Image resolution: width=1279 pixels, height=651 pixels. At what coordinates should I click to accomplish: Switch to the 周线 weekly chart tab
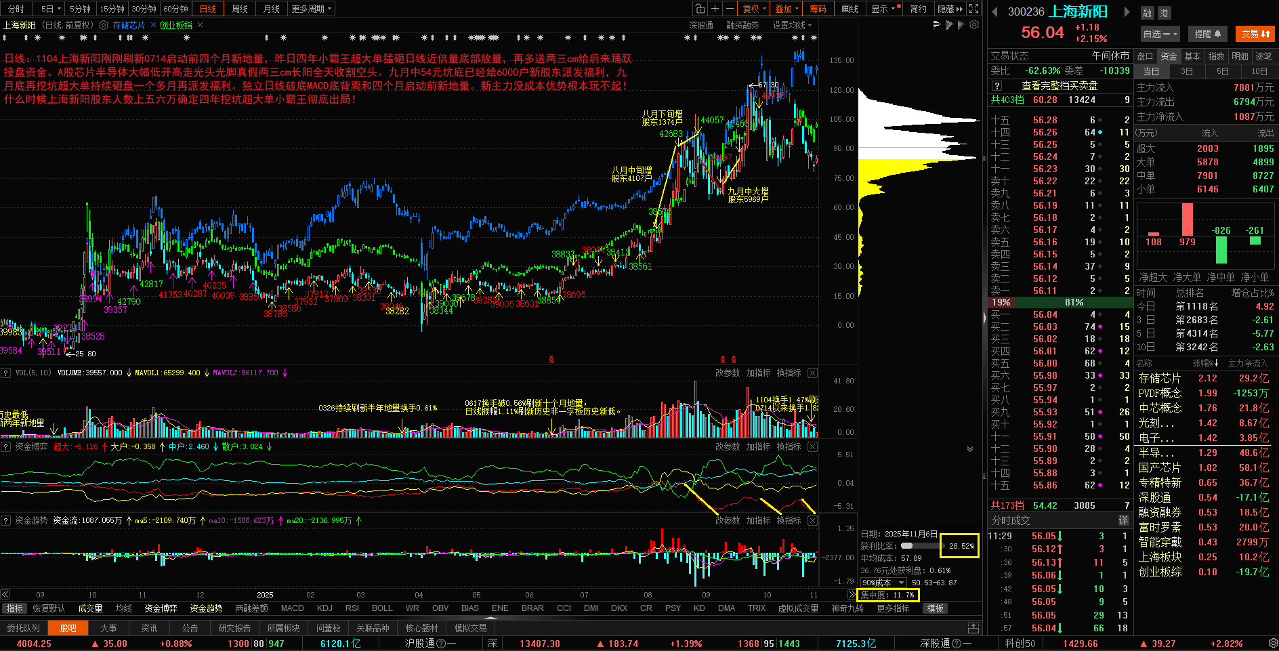point(239,9)
